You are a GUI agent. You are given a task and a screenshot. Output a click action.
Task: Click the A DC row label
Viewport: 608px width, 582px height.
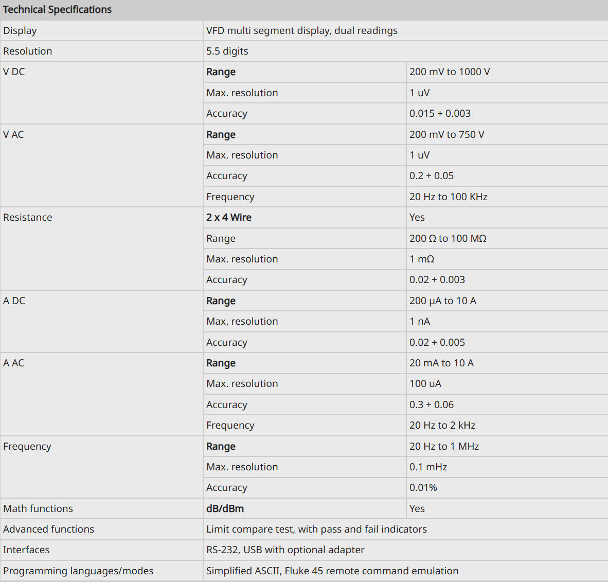pos(14,301)
